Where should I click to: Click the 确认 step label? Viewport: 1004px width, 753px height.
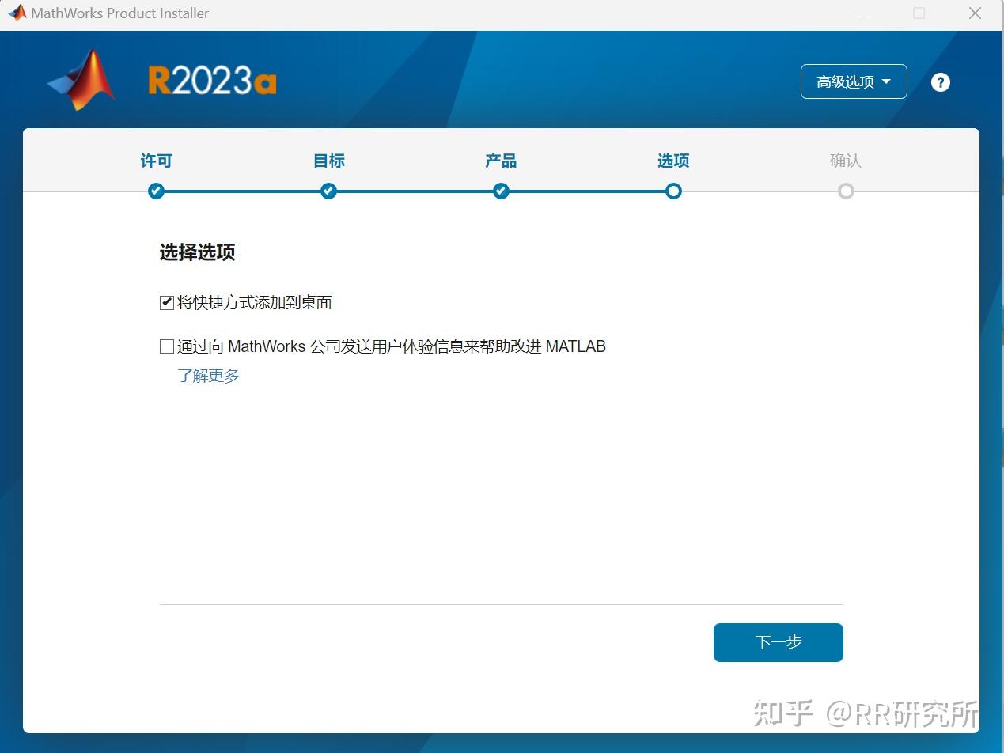coord(845,161)
